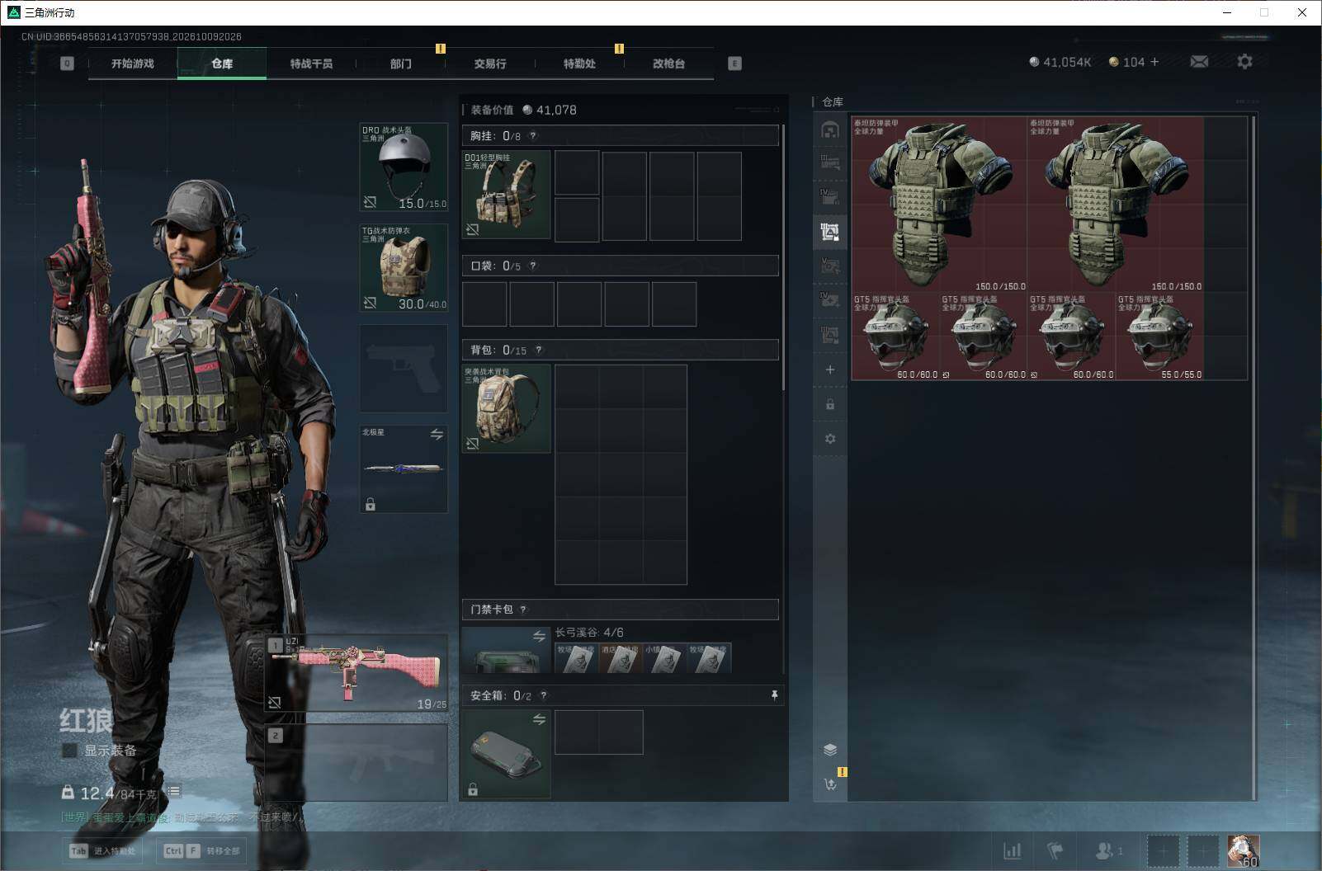Click help icon next to 背包
This screenshot has width=1322, height=871.
pos(539,350)
